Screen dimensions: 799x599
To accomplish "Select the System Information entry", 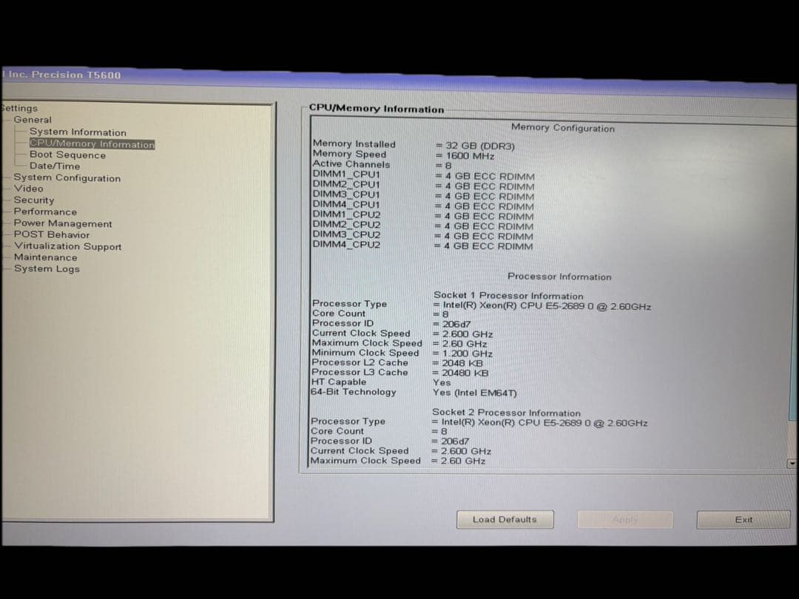I will [x=78, y=132].
